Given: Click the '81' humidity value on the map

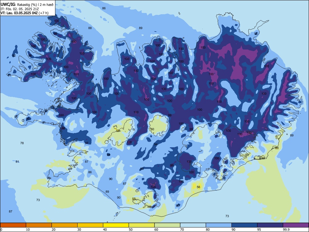Looking at the screenshot, I should (x=17, y=161).
